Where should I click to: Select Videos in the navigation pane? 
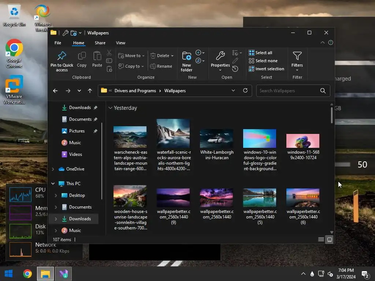coord(72,154)
